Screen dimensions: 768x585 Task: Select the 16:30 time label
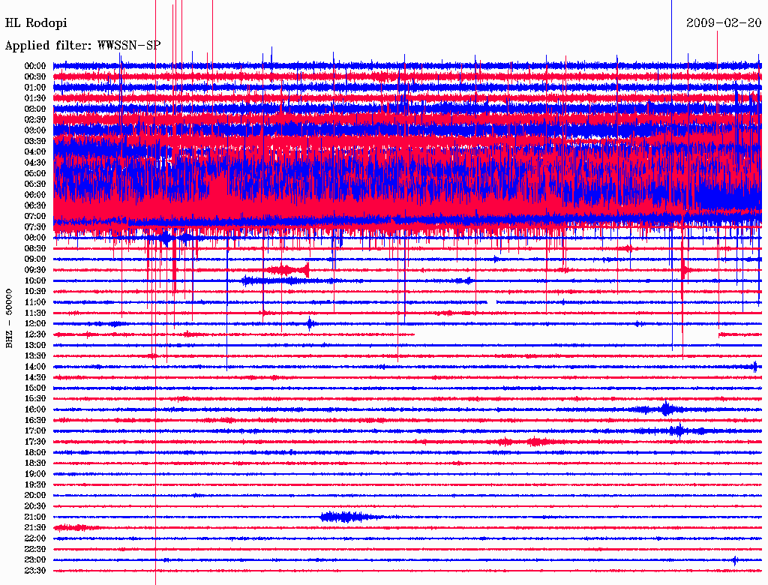[x=35, y=420]
